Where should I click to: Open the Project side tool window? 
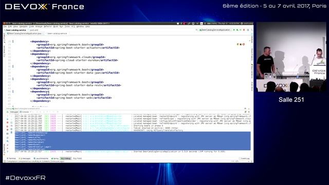(4, 39)
